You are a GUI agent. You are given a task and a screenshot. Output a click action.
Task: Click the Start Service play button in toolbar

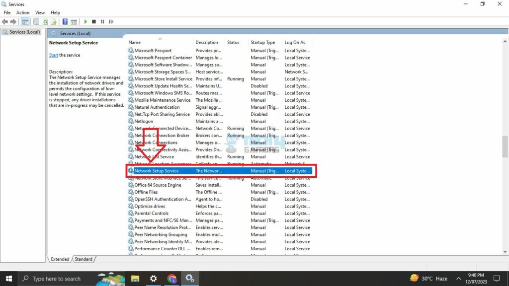(x=85, y=22)
